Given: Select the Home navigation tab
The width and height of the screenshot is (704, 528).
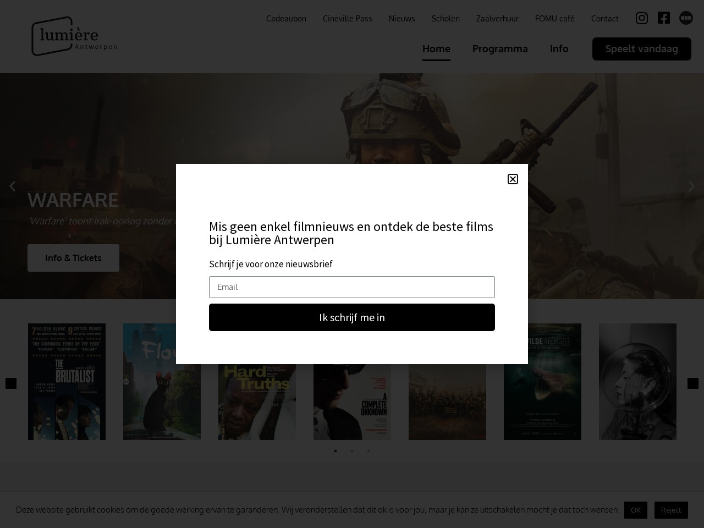Looking at the screenshot, I should pyautogui.click(x=436, y=48).
